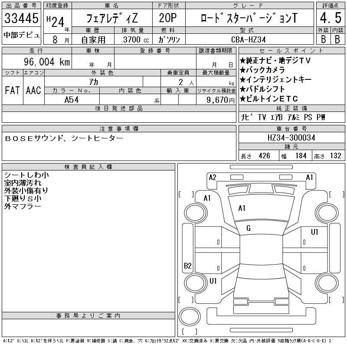Click the A1 scratch marker on the hood

coord(242,208)
